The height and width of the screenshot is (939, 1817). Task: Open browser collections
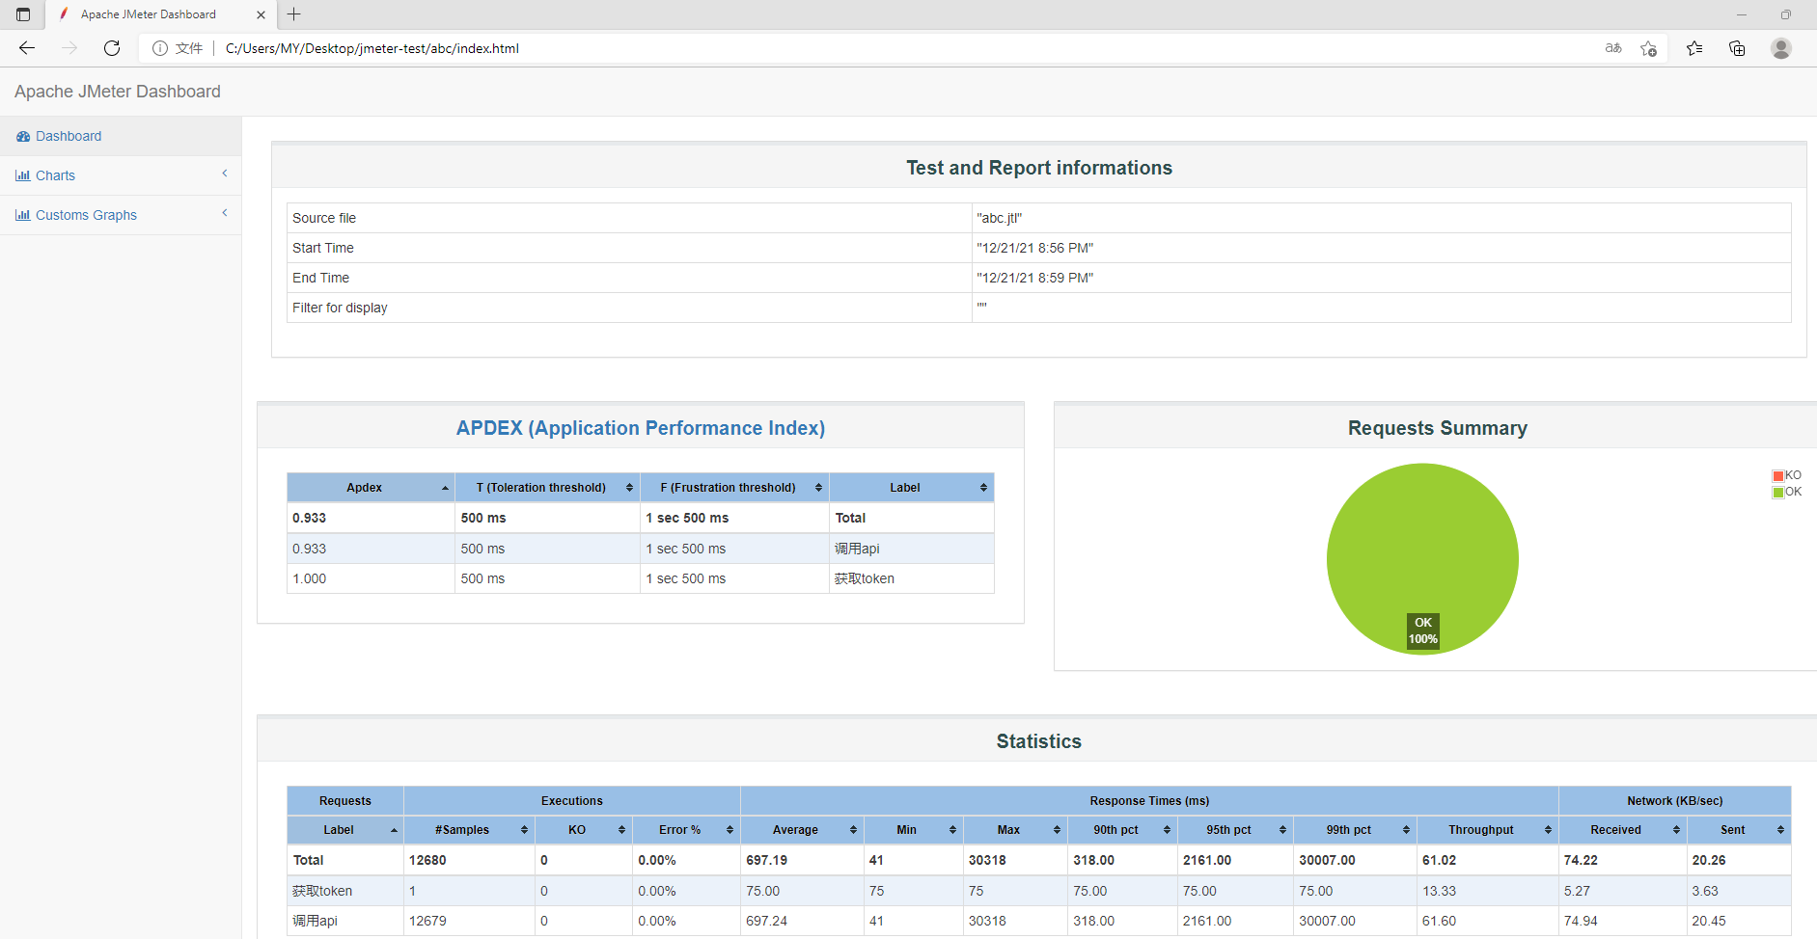[1737, 48]
